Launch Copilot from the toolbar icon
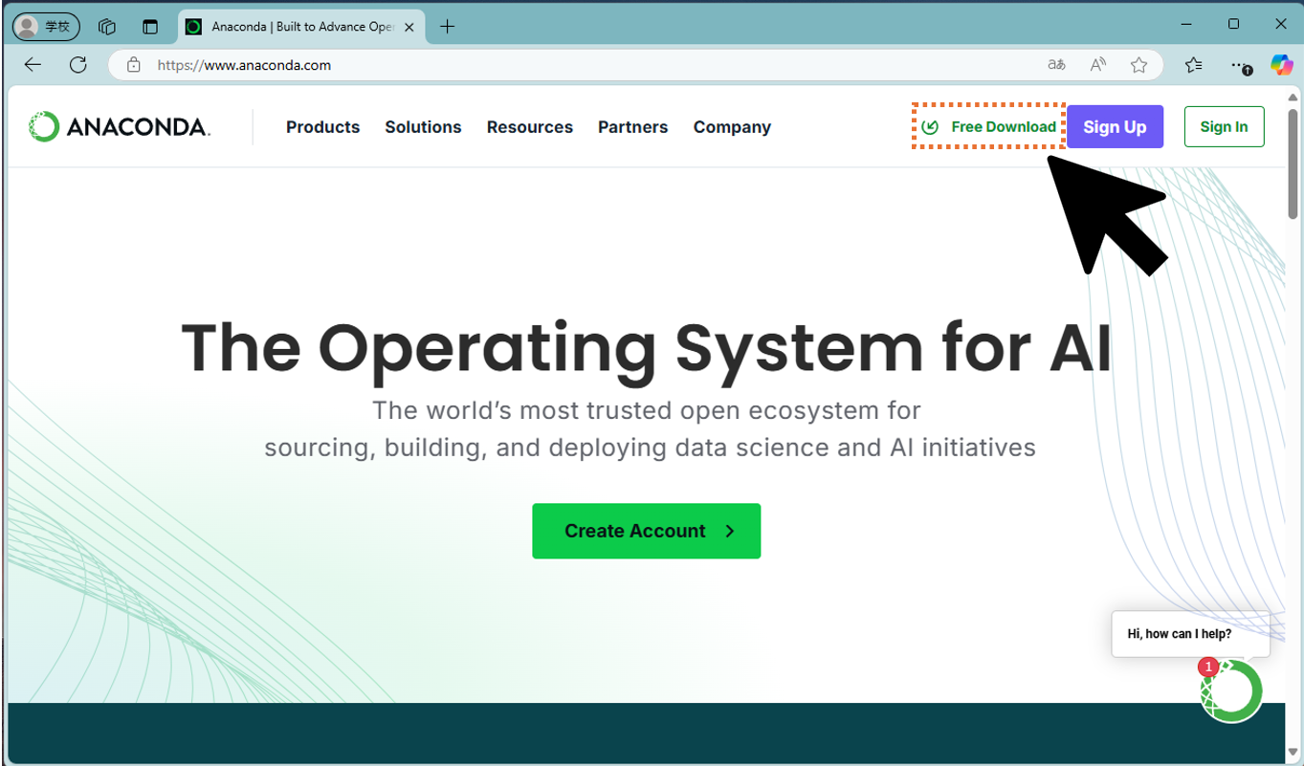The image size is (1304, 766). coord(1281,65)
